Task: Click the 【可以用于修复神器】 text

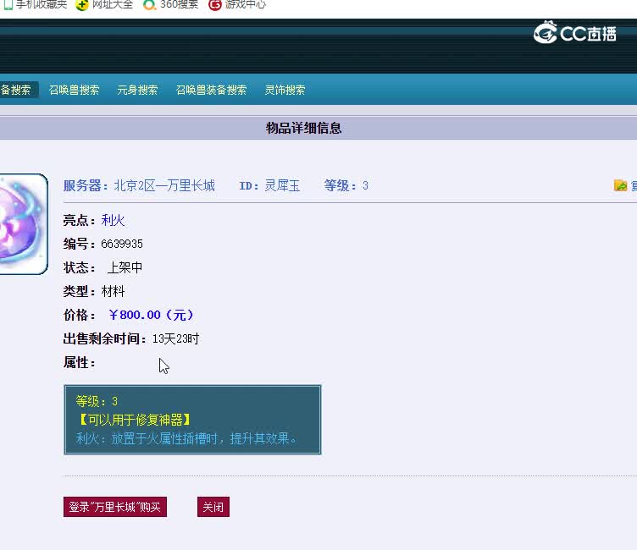Action: (x=133, y=420)
